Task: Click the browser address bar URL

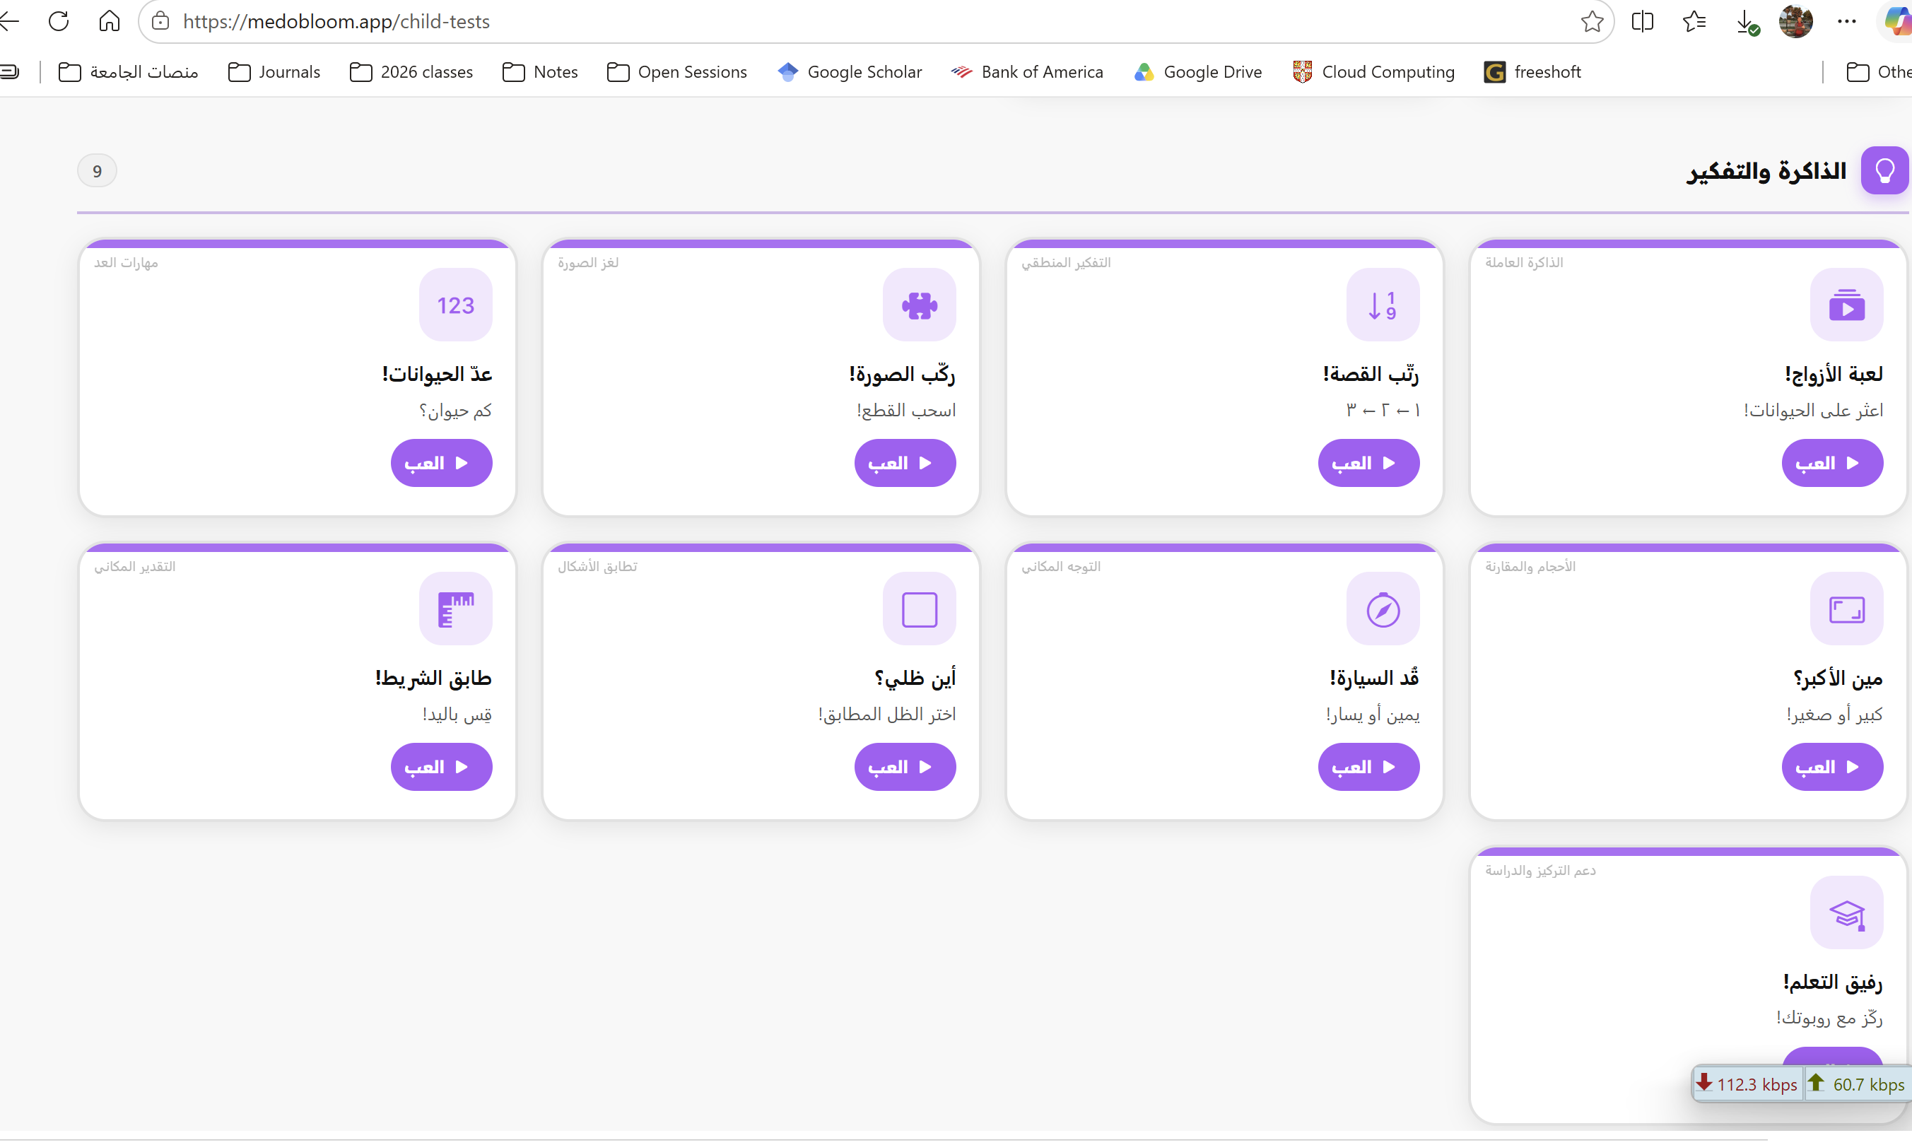Action: 336,22
